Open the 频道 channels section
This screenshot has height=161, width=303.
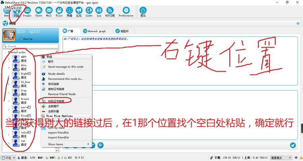[69, 11]
